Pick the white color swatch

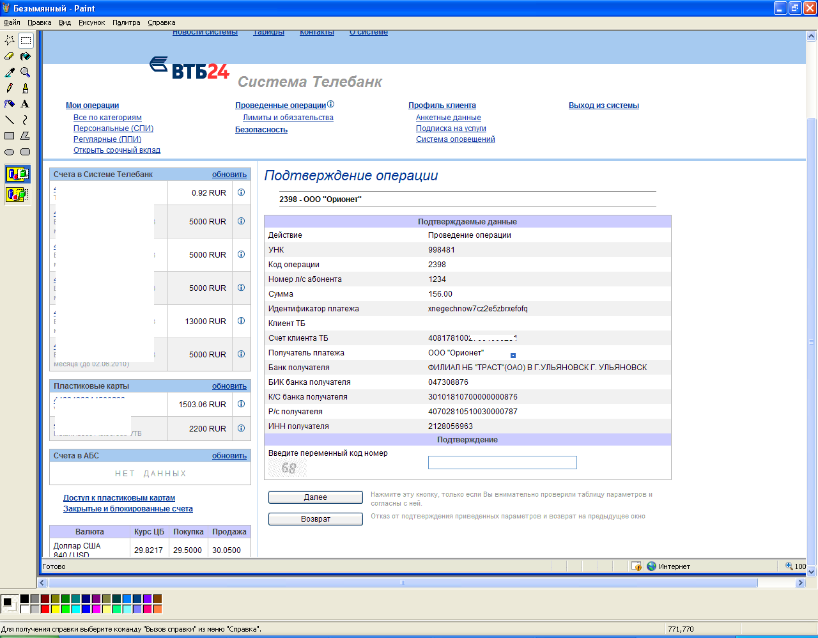click(x=24, y=609)
